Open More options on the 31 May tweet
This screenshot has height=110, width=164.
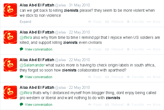point(154,22)
